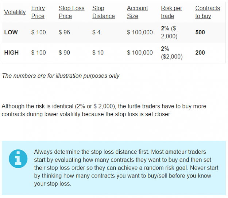Screen dimensions: 228x198
Task: Click the Entry Price column header
Action: tap(38, 12)
